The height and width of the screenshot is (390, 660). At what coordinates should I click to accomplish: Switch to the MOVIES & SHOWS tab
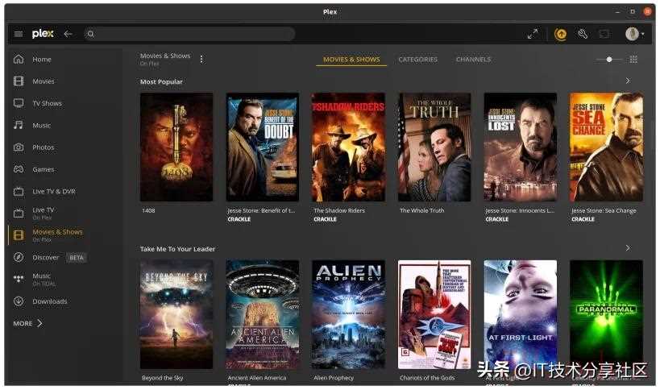pyautogui.click(x=351, y=60)
